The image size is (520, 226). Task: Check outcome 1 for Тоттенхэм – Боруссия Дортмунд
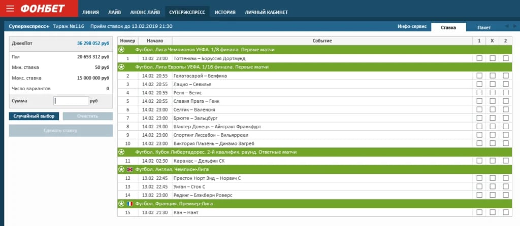(x=479, y=58)
